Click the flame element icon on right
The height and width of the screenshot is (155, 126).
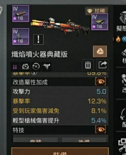click(118, 39)
